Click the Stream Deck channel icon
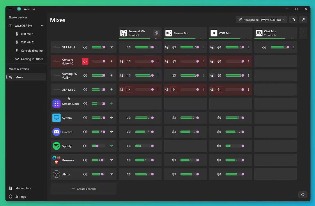The height and width of the screenshot is (206, 315). click(56, 104)
